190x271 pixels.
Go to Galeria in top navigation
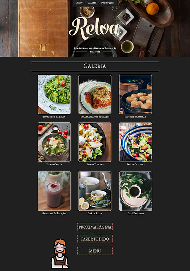92,3
